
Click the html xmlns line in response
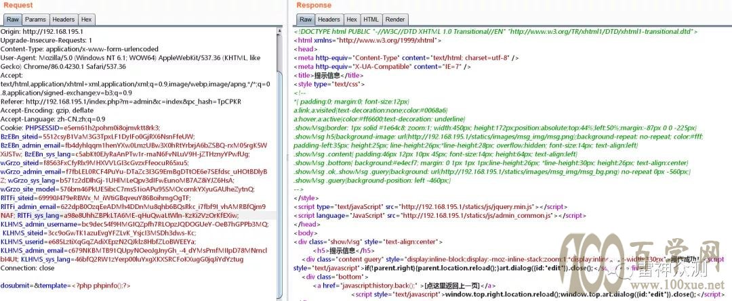(x=367, y=41)
